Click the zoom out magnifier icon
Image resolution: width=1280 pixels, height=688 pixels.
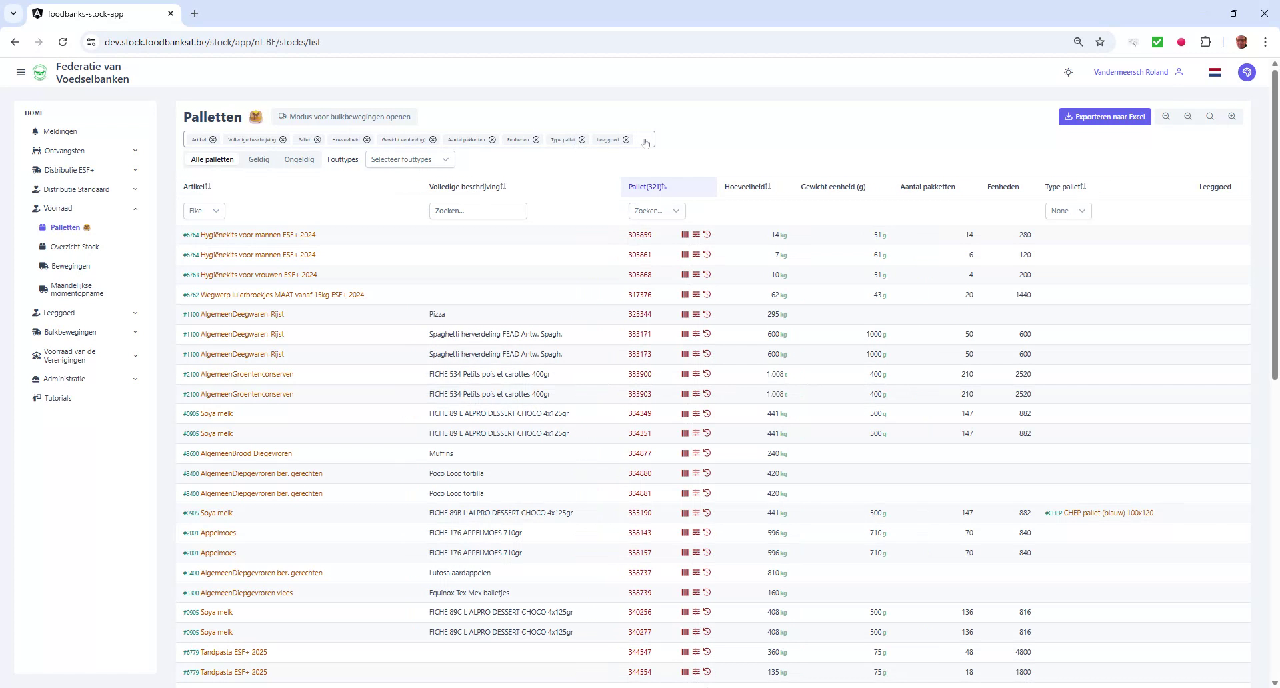click(1188, 116)
